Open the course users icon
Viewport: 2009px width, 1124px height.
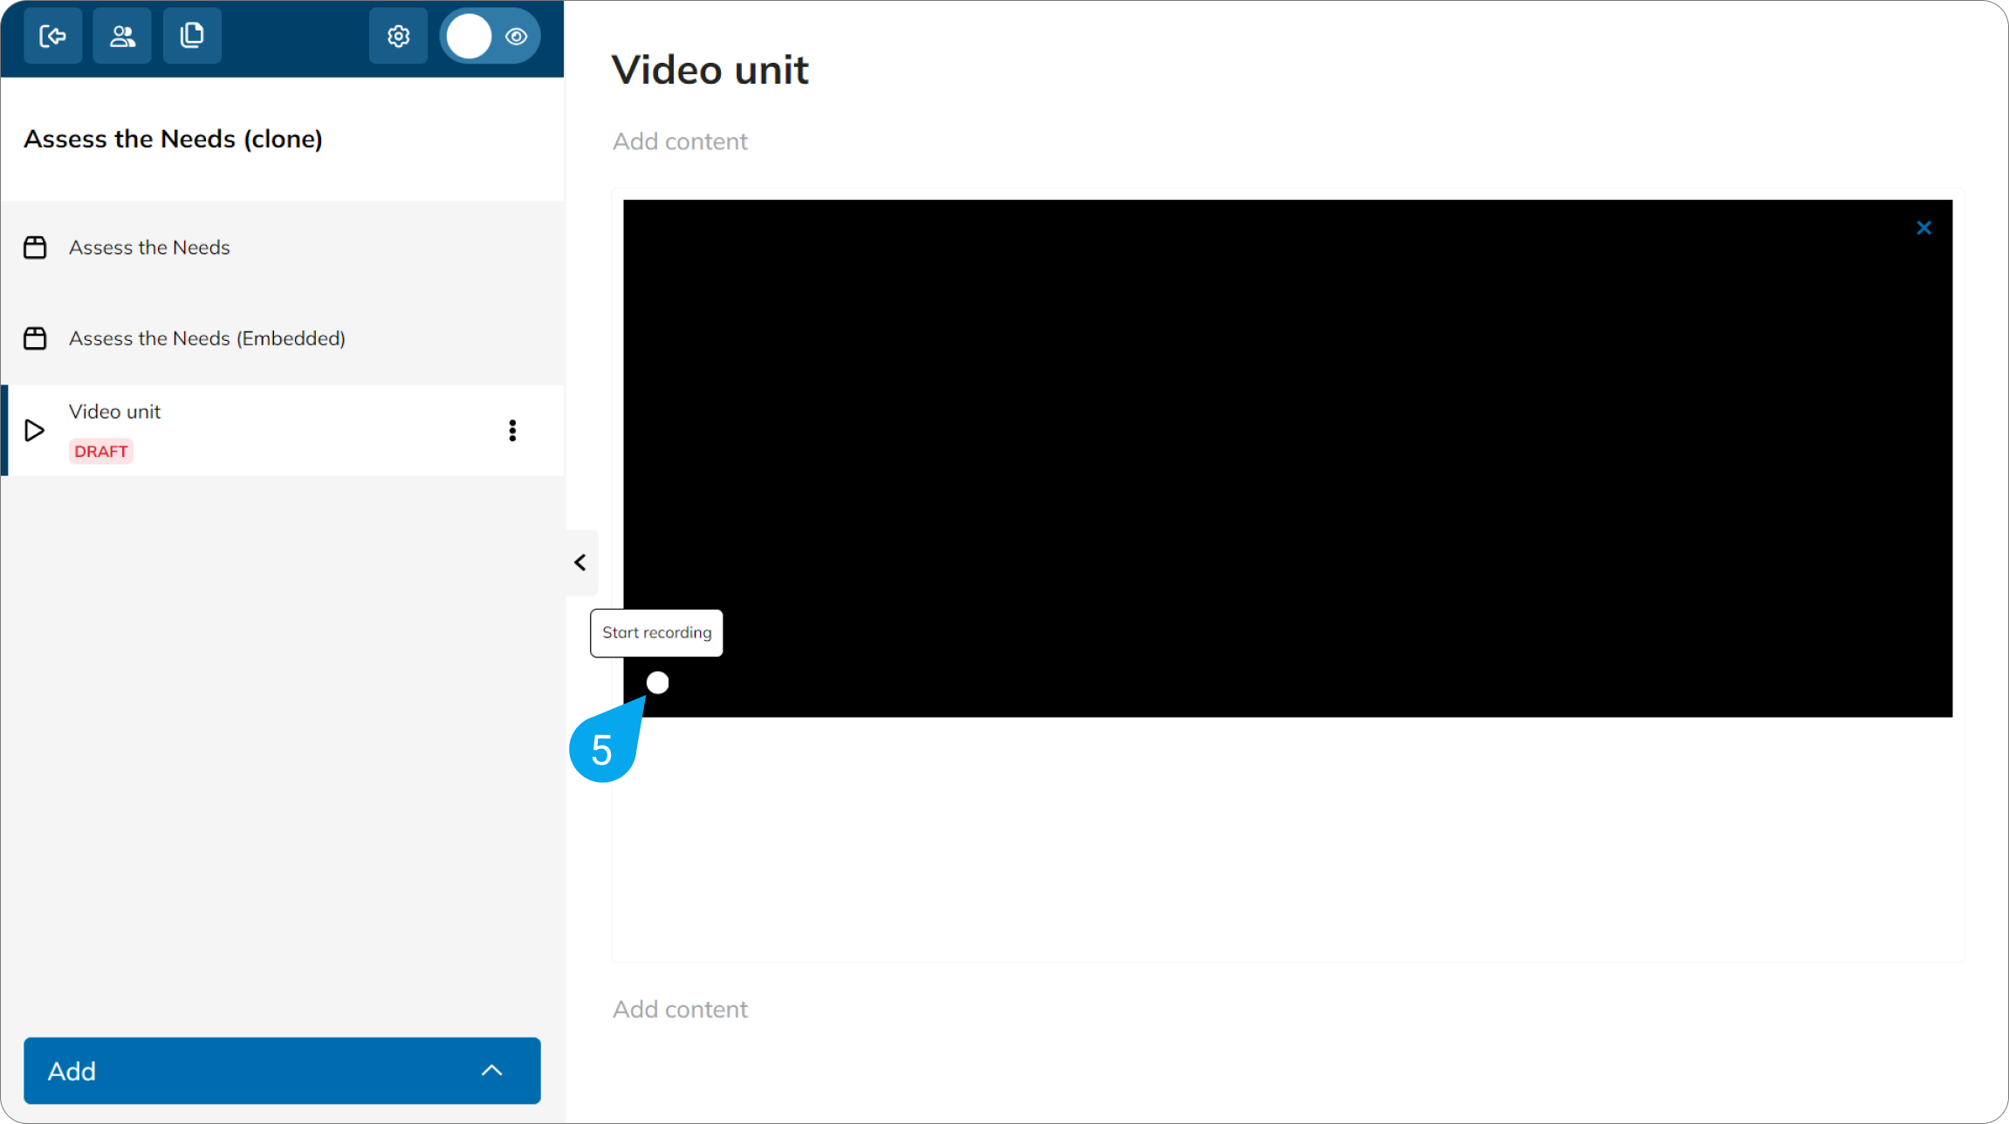click(x=122, y=36)
